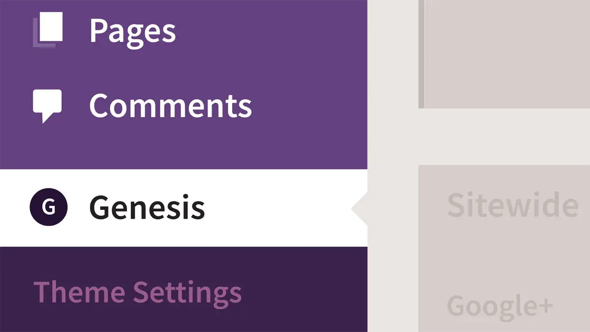
Task: Open the Theme Settings submenu link
Action: 137,292
